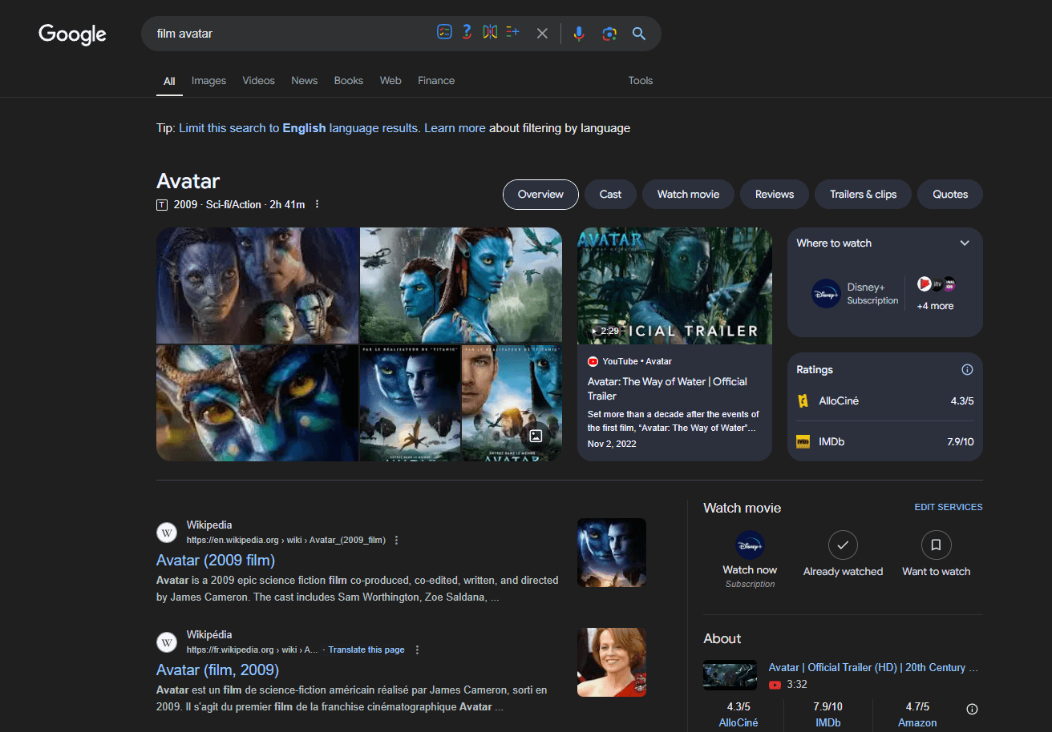
Task: Select the Overview chip
Action: (x=540, y=195)
